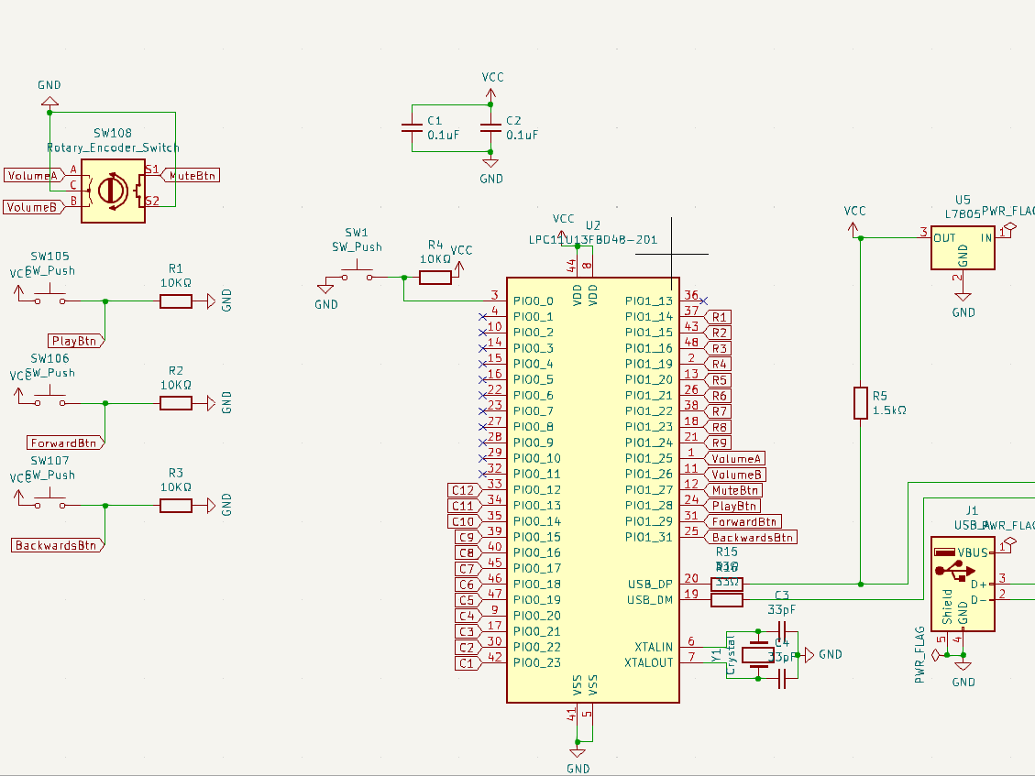Select the Y1 crystal symbol
This screenshot has height=776, width=1035.
pyautogui.click(x=758, y=654)
